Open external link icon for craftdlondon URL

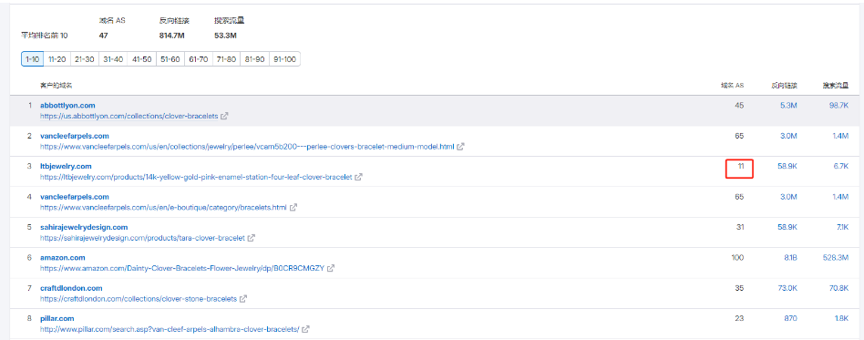(243, 299)
